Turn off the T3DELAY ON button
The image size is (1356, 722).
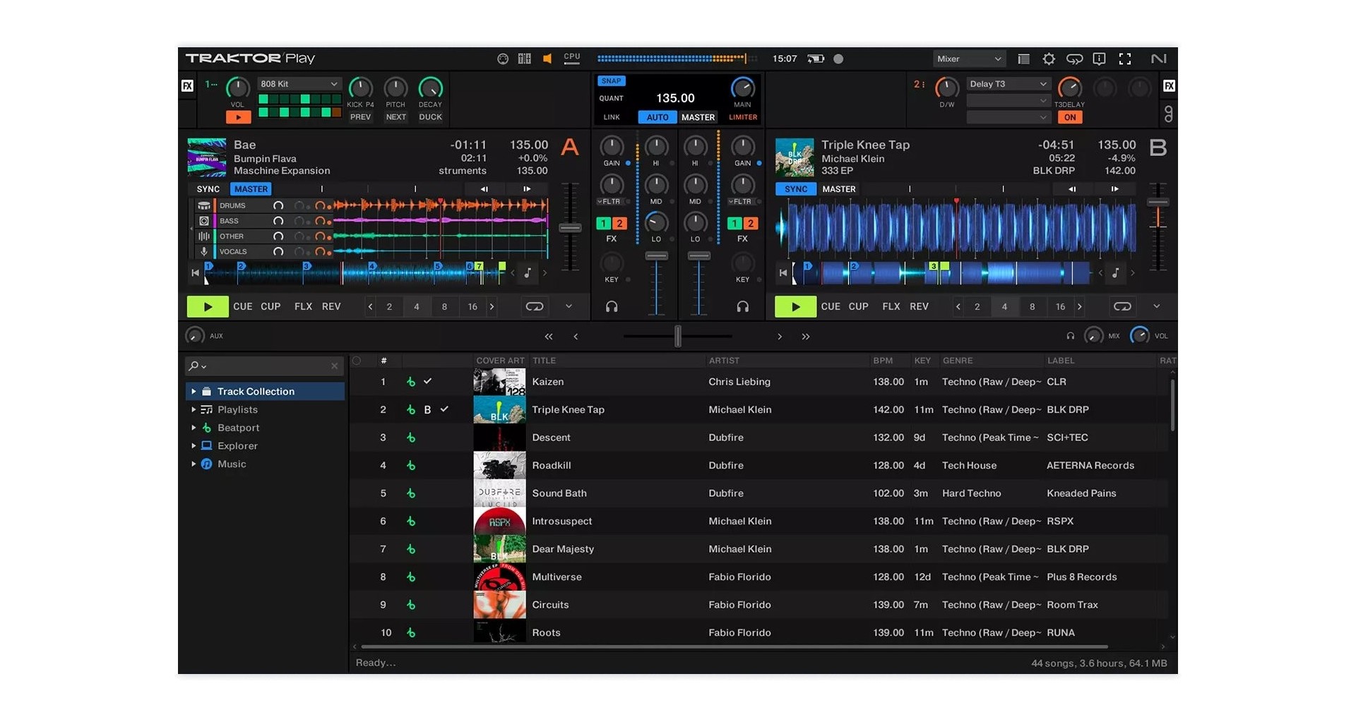coord(1070,117)
